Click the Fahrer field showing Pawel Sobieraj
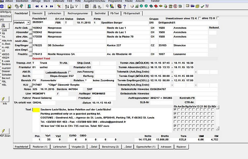 click(54, 98)
